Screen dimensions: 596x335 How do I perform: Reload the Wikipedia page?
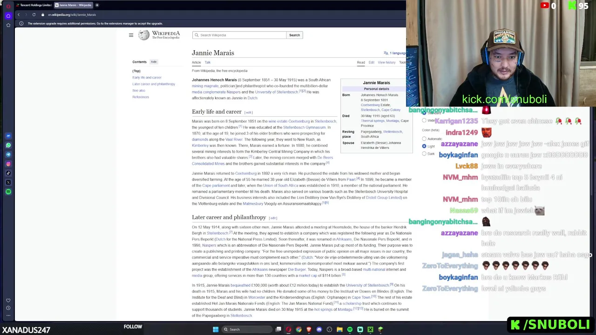click(x=34, y=14)
